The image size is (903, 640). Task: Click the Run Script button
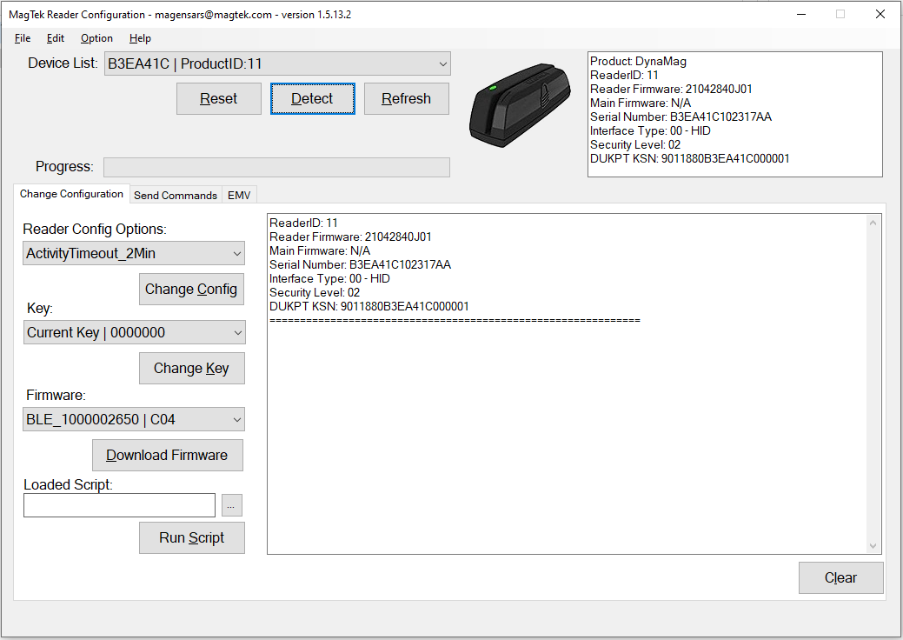[x=192, y=537]
